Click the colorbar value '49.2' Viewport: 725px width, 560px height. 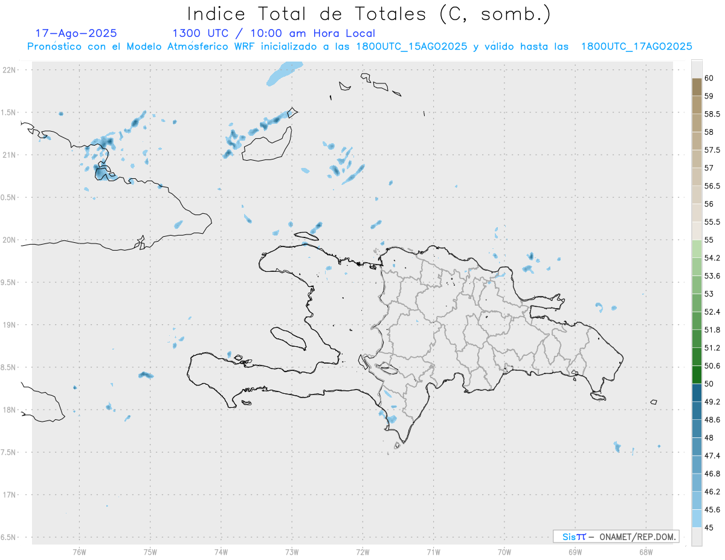pyautogui.click(x=712, y=402)
